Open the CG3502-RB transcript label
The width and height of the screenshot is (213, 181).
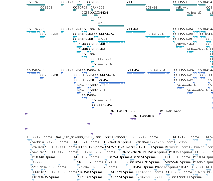35,29
